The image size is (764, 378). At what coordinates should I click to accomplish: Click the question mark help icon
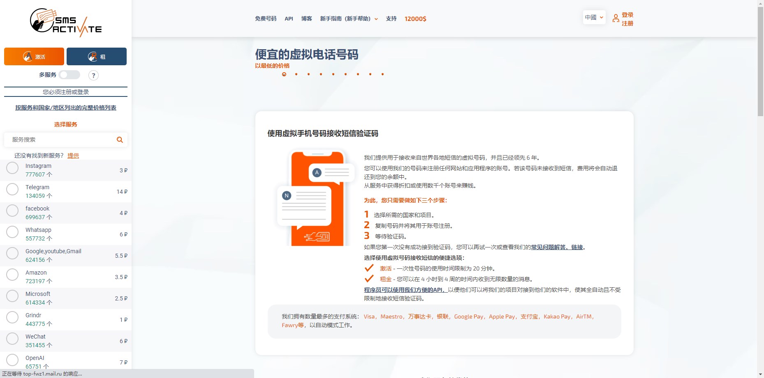(93, 76)
